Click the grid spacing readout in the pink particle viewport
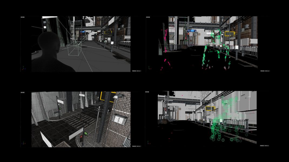This screenshot has width=289, height=162. (x=265, y=71)
